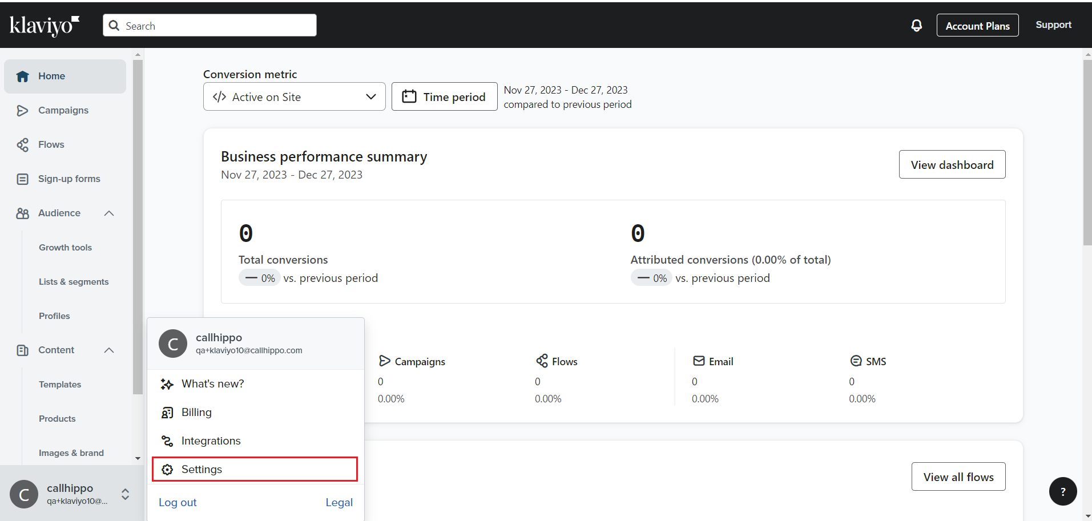Select Billing menu entry
Screen dimensions: 1092x521
coord(255,413)
